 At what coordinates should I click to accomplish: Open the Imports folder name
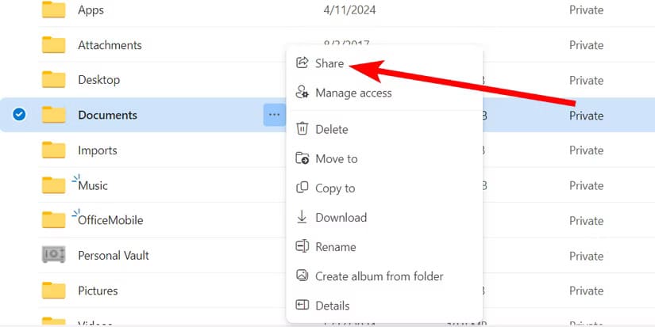(x=98, y=150)
